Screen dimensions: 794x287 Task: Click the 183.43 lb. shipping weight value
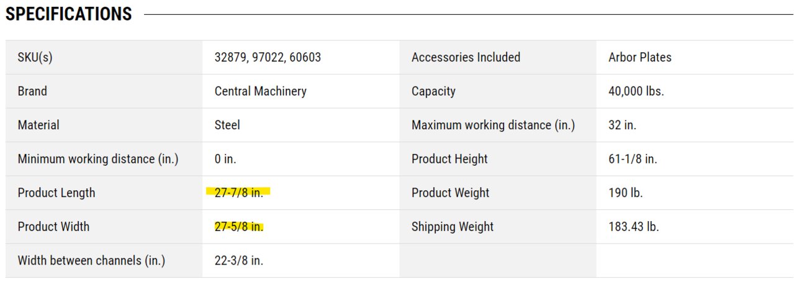pyautogui.click(x=634, y=227)
